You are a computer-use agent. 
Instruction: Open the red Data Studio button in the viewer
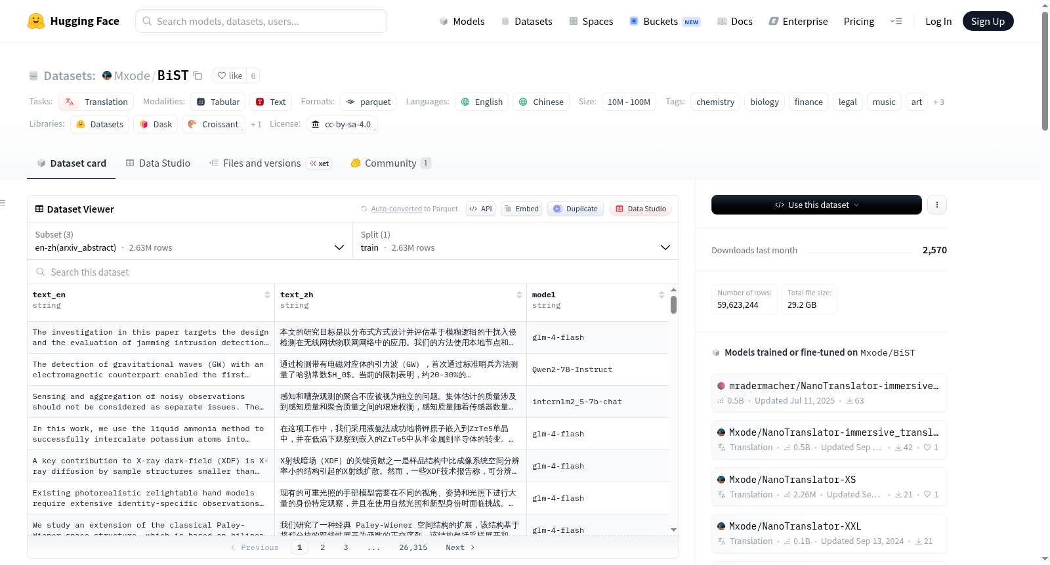640,209
